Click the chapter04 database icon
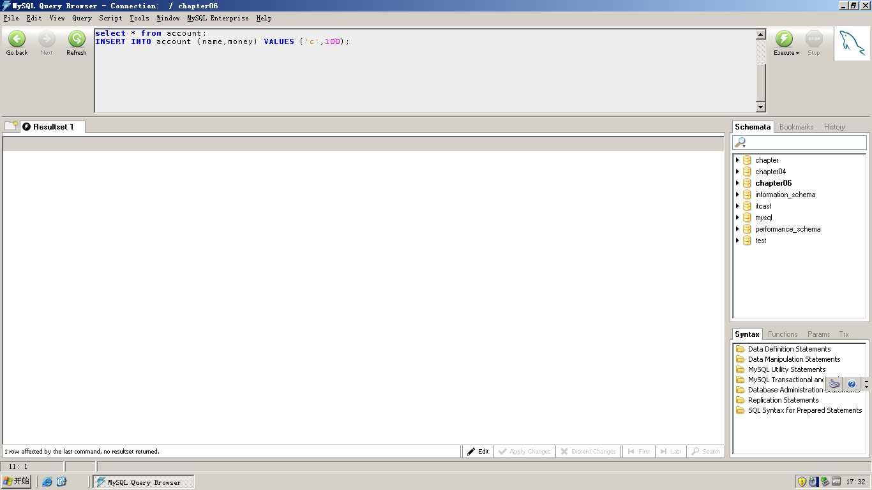Viewport: 872px width, 490px height. tap(747, 172)
